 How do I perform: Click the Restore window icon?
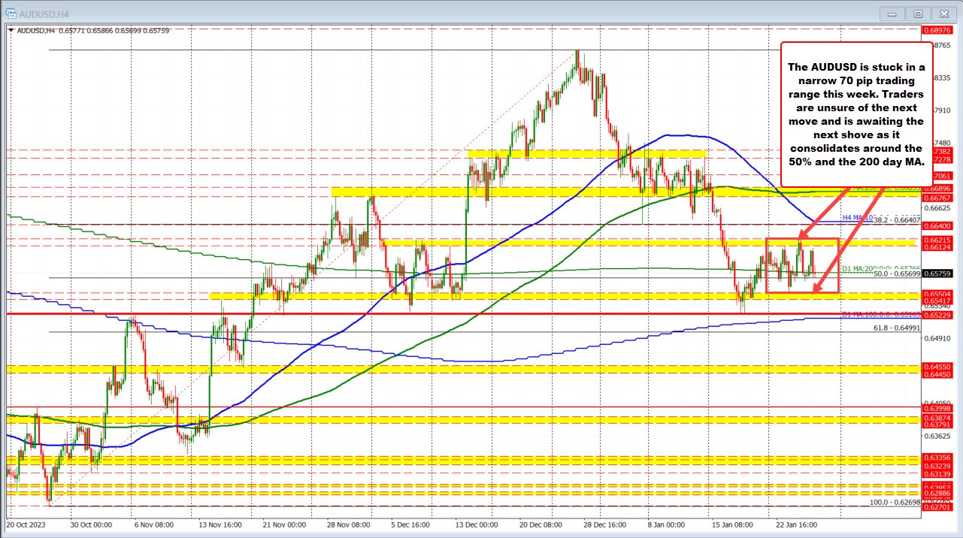point(917,13)
